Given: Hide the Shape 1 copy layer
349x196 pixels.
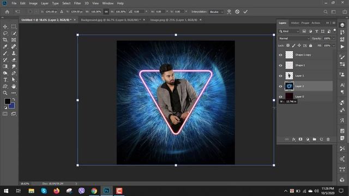Looking at the screenshot, I should (280, 55).
